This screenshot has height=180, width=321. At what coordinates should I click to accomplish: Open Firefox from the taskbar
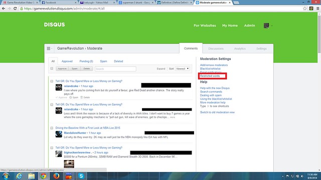[x=56, y=176]
